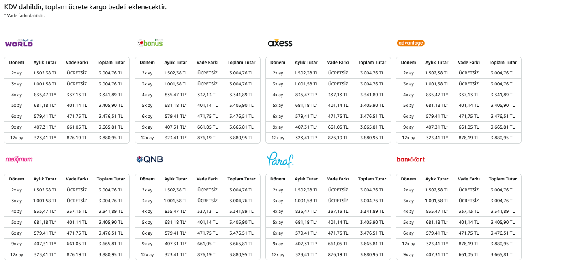Image resolution: width=588 pixels, height=265 pixels.
Task: Select '471,75 TL' fee in Advantage table
Action: click(x=469, y=116)
